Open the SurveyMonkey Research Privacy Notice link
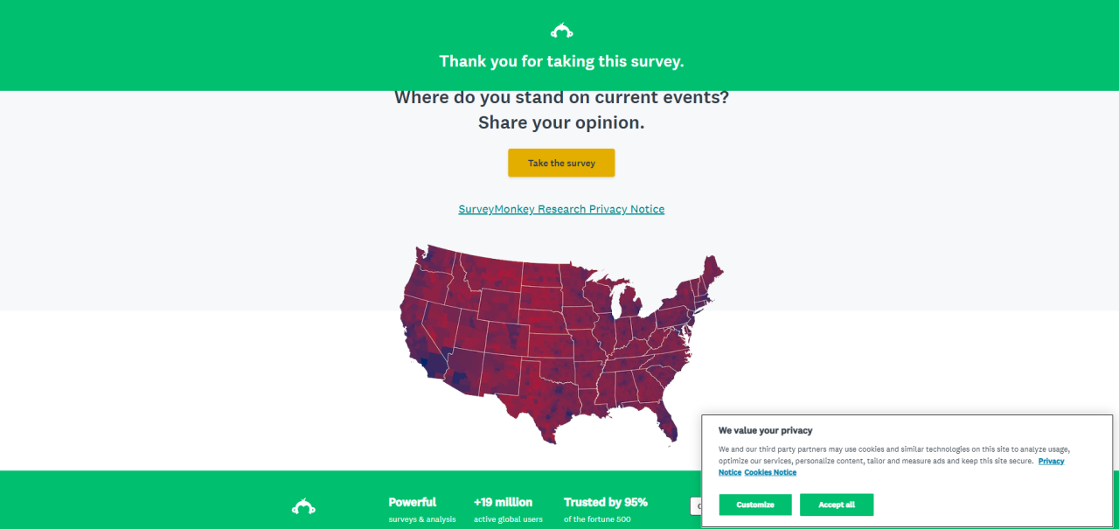The width and height of the screenshot is (1119, 529). pos(561,210)
